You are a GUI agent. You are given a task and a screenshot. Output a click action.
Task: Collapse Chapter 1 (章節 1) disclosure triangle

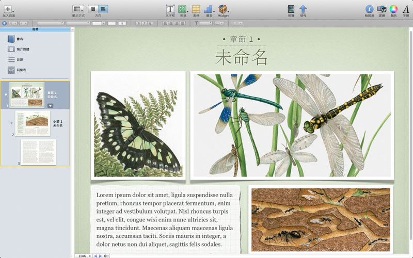(6, 95)
